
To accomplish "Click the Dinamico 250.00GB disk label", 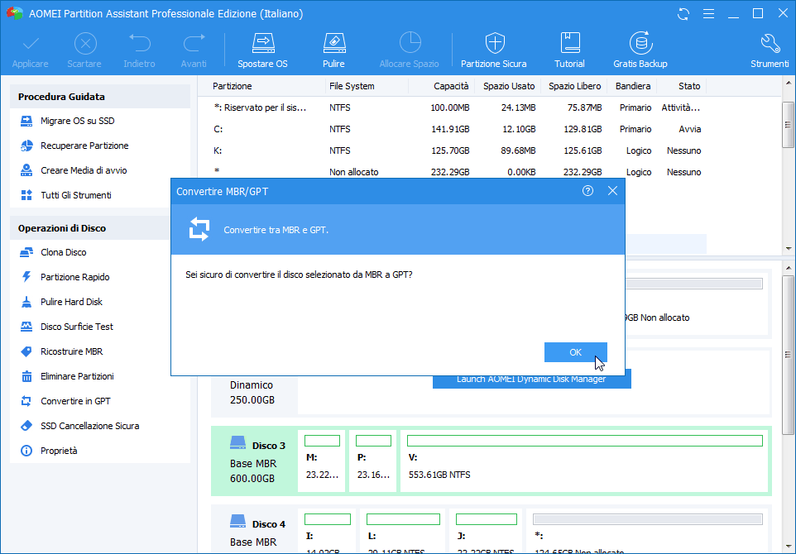I will click(x=252, y=393).
